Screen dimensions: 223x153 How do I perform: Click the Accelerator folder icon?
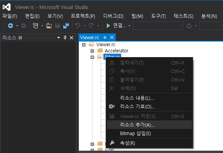coord(100,50)
